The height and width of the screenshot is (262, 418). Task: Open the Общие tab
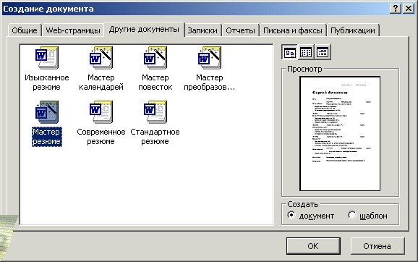coord(25,30)
